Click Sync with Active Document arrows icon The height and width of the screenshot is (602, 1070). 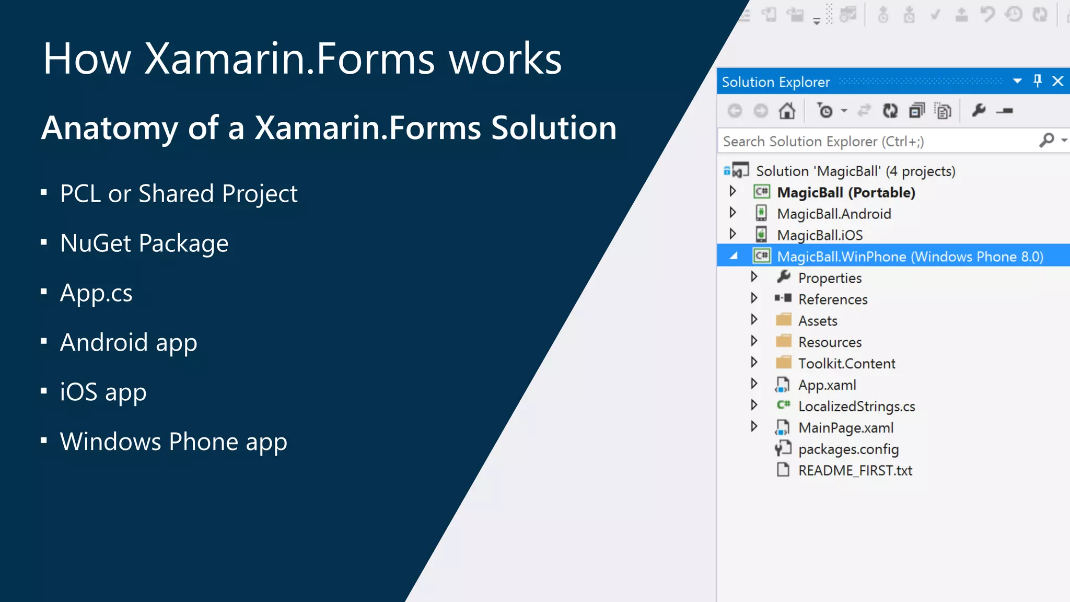tap(865, 110)
